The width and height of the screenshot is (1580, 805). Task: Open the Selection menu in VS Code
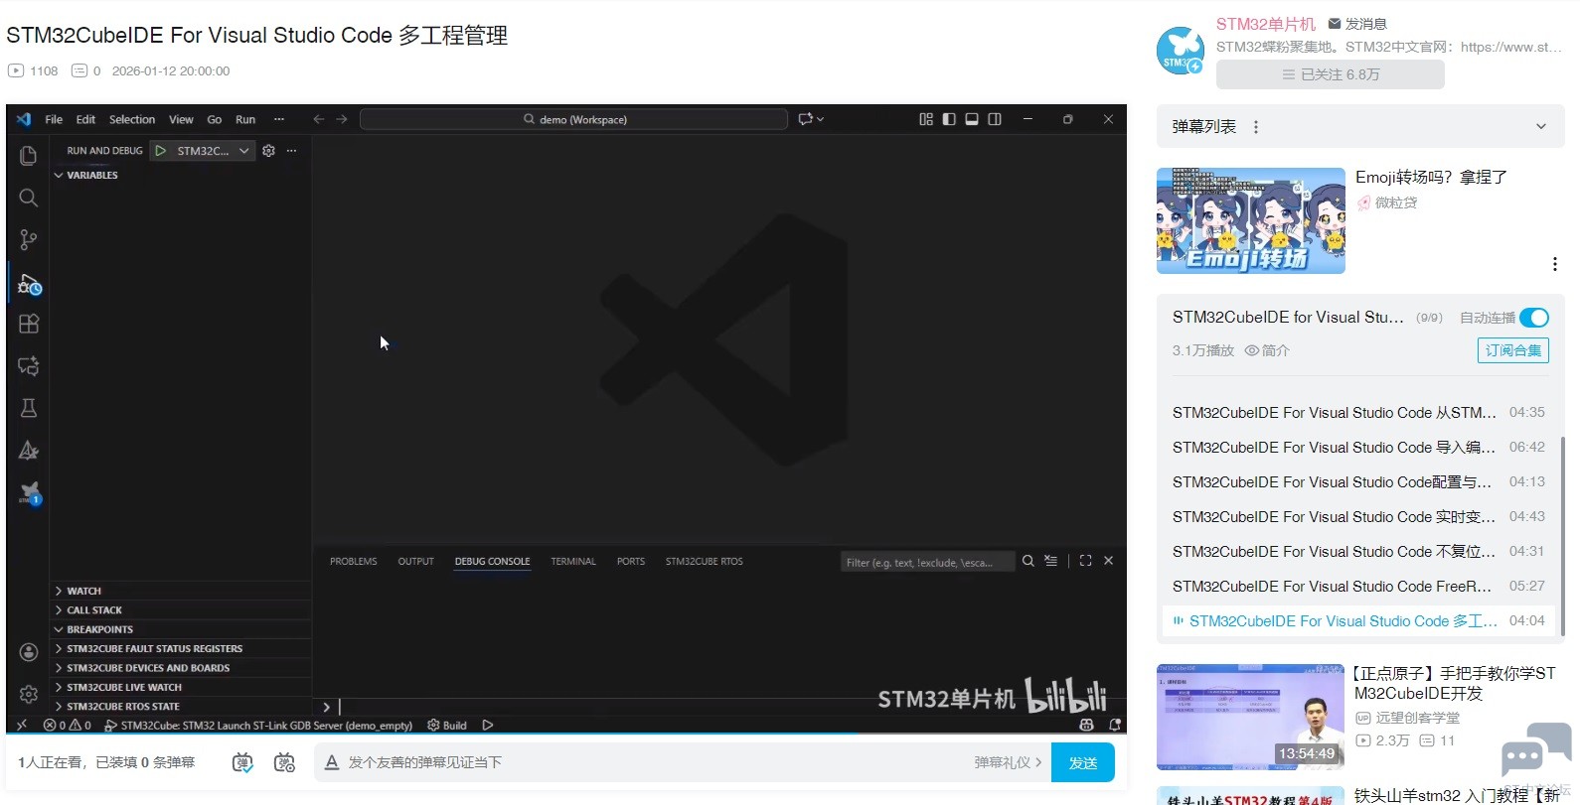coord(132,119)
